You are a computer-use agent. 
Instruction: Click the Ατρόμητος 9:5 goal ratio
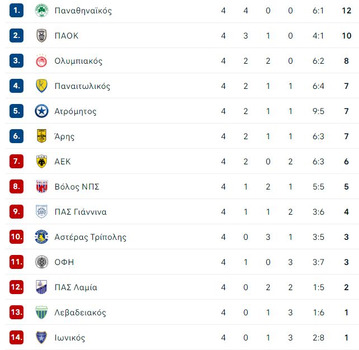point(319,111)
